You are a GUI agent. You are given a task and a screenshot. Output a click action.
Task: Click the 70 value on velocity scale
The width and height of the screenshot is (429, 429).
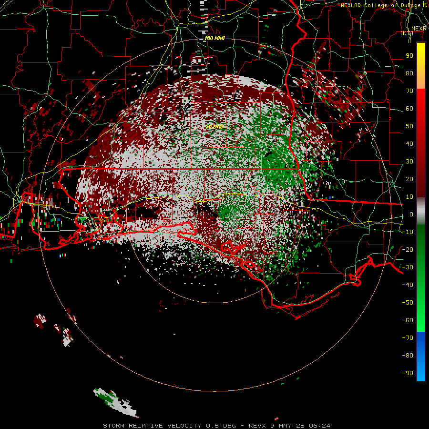coord(409,91)
